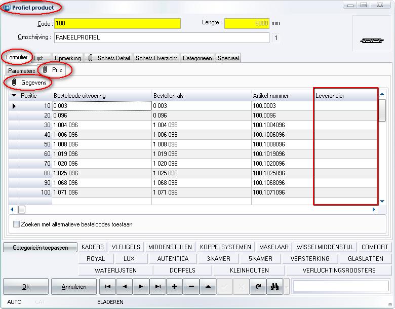Select the GLASLATTEN category
The image size is (395, 309).
click(366, 258)
